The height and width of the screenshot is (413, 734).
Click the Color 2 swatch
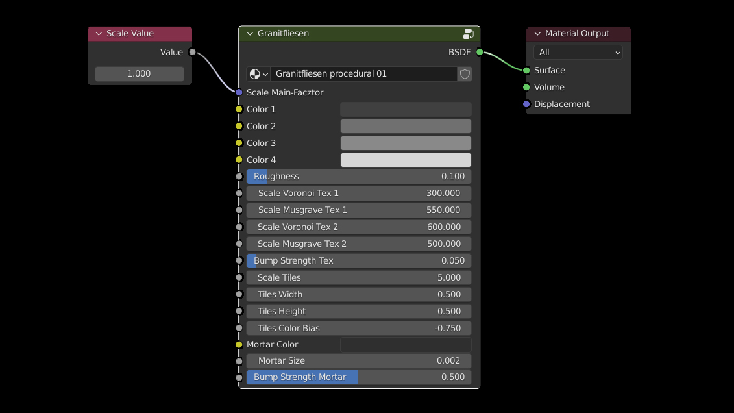pos(406,126)
